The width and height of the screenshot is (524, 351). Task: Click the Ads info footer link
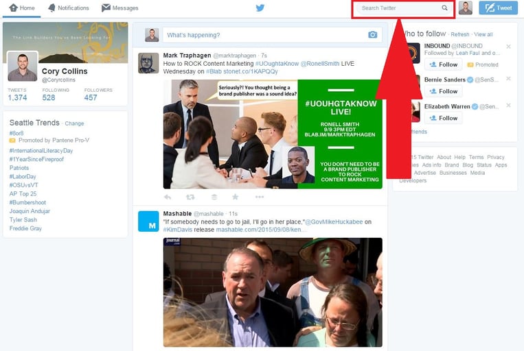431,165
